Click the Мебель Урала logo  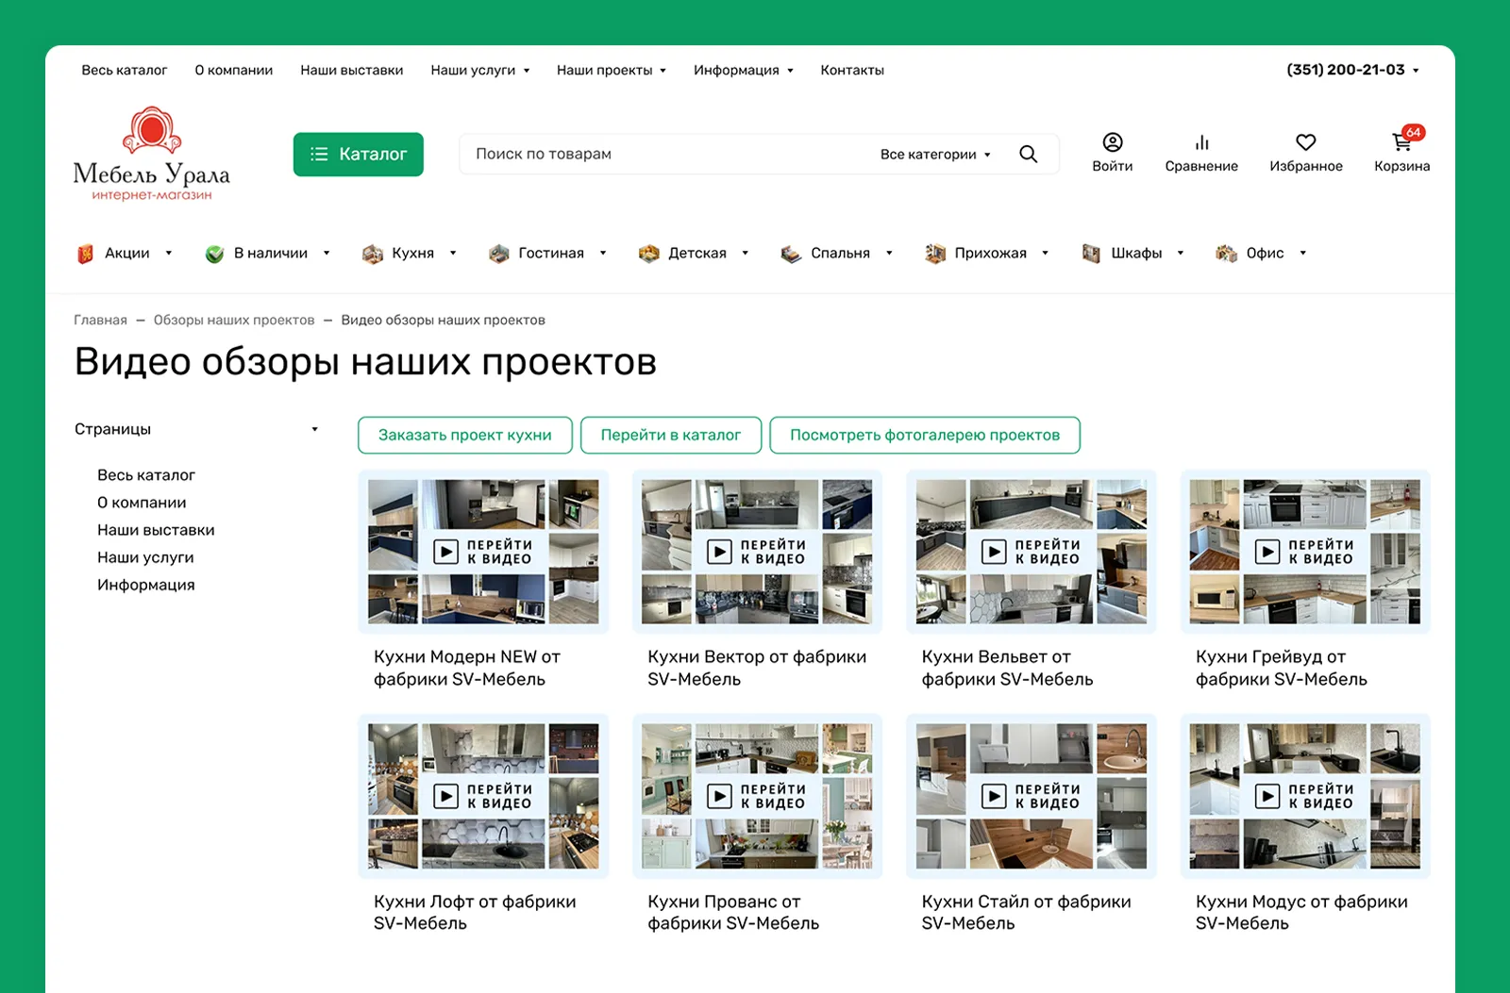pyautogui.click(x=152, y=154)
